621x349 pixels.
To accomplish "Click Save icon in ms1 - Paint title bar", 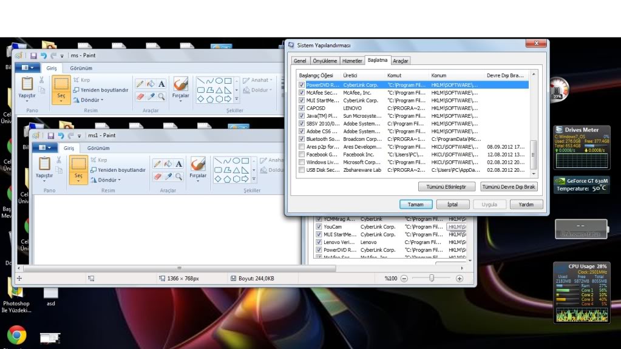I will (51, 136).
